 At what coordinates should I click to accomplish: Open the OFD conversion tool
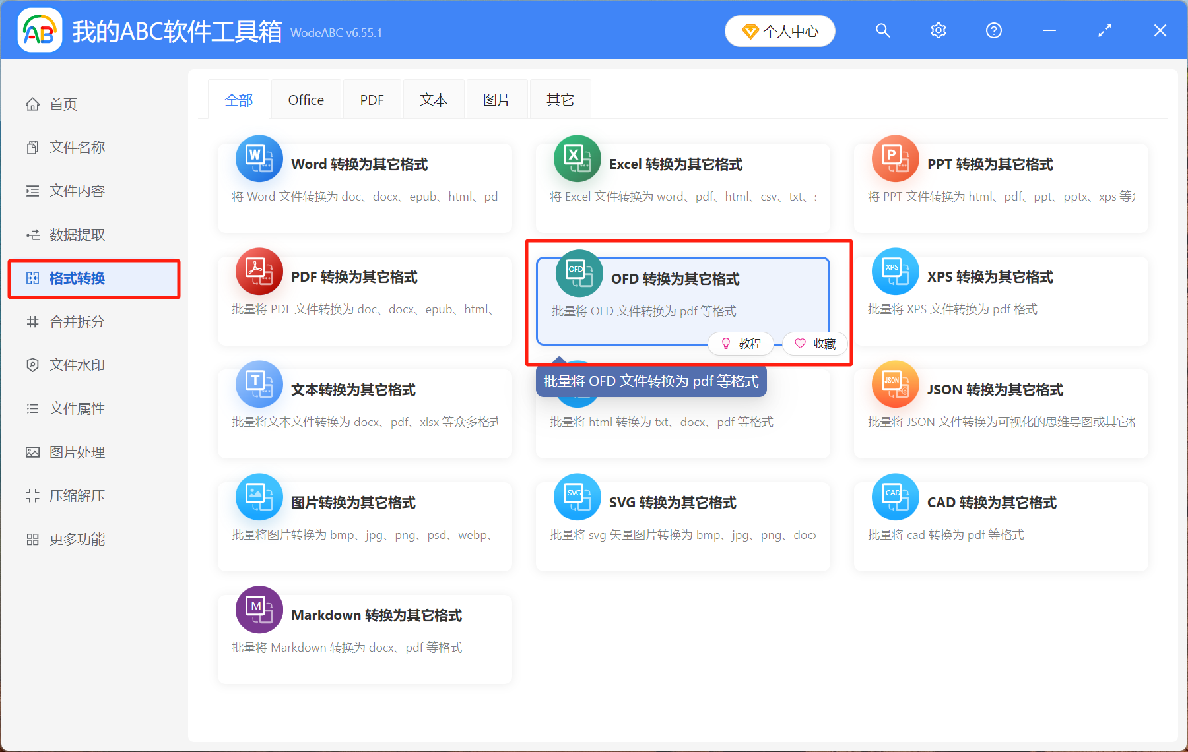pyautogui.click(x=576, y=272)
